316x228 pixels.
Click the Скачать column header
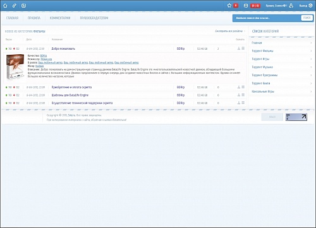(240, 39)
